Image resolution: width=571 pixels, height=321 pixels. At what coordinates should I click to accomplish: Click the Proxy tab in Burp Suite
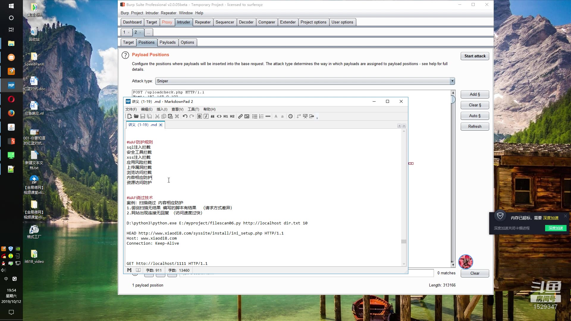pyautogui.click(x=167, y=22)
